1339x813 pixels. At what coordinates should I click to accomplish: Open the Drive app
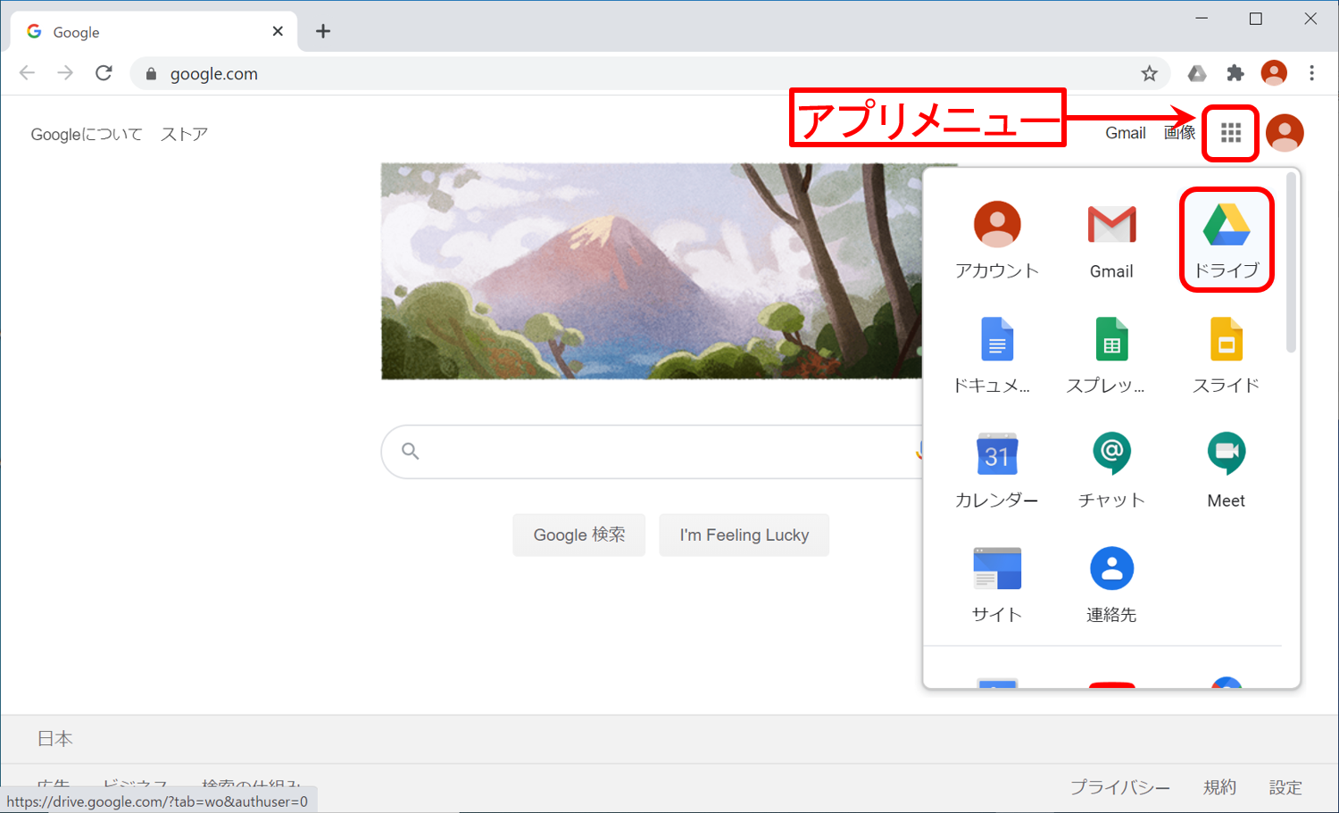[1227, 239]
